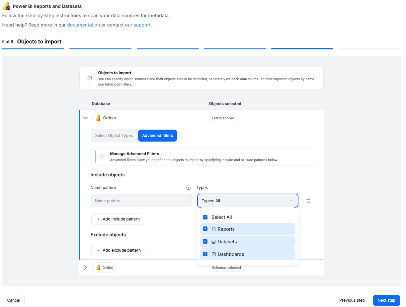The image size is (406, 307).
Task: Uncheck the Reports checkbox
Action: (x=205, y=229)
